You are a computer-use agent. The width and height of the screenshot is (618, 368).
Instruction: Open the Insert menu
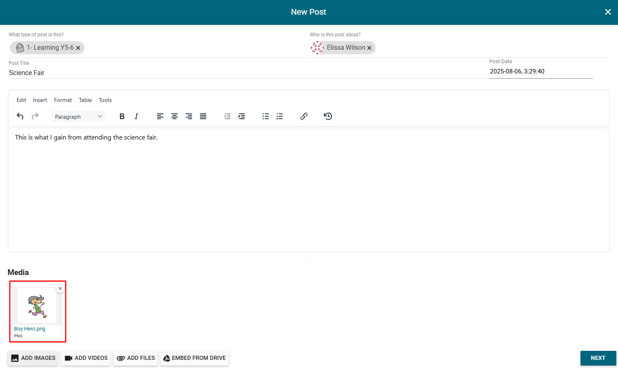click(40, 100)
